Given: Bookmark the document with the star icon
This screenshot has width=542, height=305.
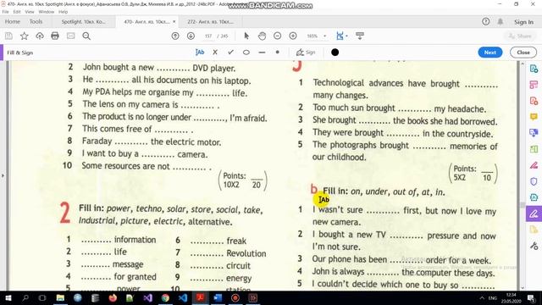Looking at the screenshot, I should (25, 36).
